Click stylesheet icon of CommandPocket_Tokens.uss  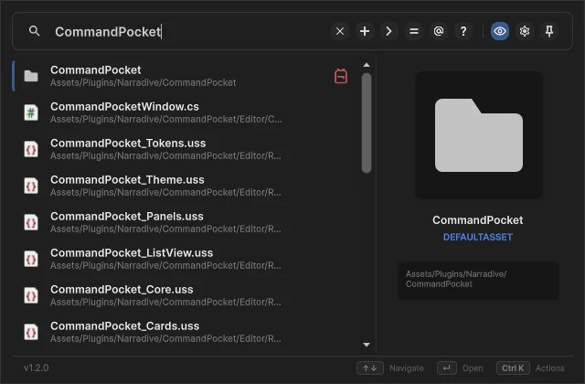(x=31, y=149)
